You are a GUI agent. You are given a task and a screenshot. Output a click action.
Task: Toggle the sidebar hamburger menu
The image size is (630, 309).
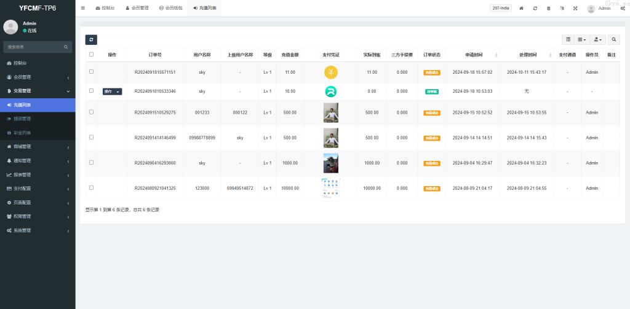coord(83,8)
